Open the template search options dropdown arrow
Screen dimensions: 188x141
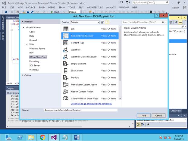pos(166,22)
